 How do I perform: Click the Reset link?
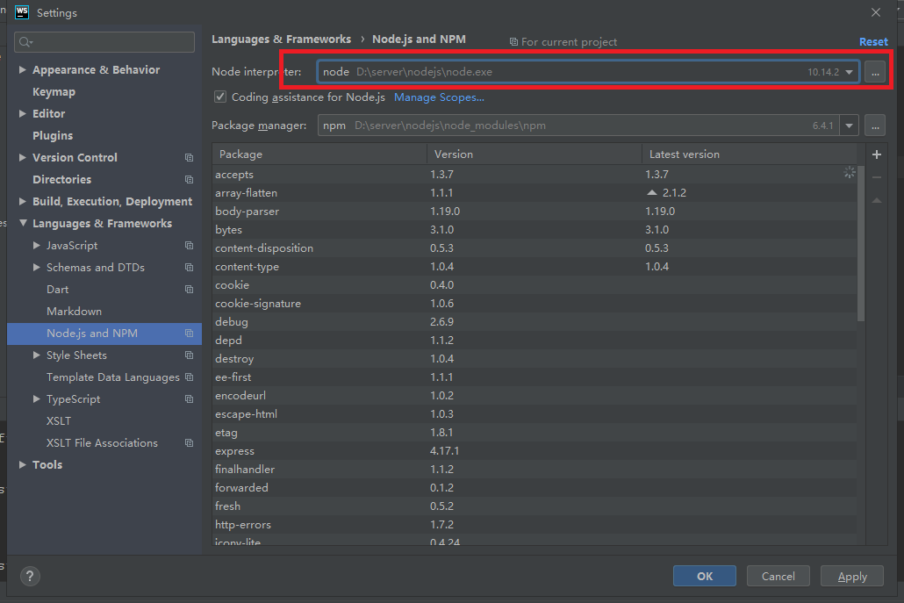[x=873, y=41]
